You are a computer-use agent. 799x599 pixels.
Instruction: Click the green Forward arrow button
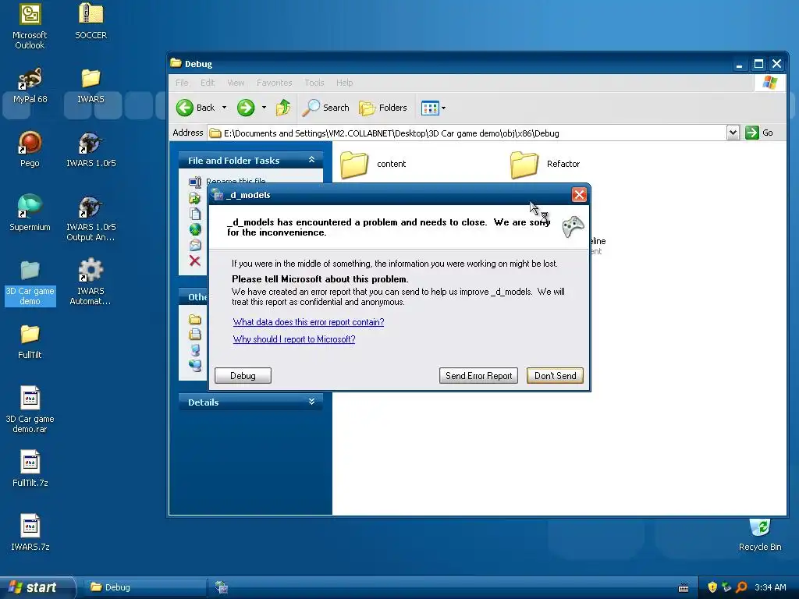pyautogui.click(x=246, y=108)
